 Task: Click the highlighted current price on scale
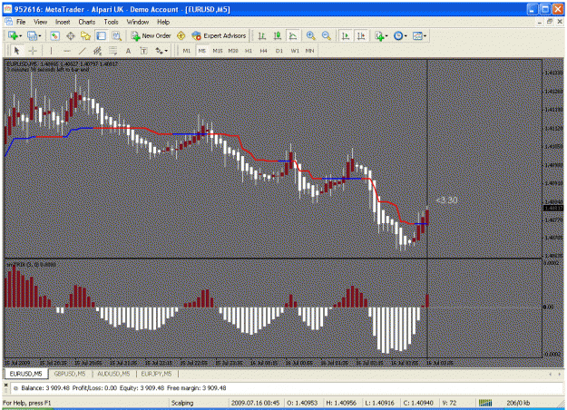click(553, 208)
